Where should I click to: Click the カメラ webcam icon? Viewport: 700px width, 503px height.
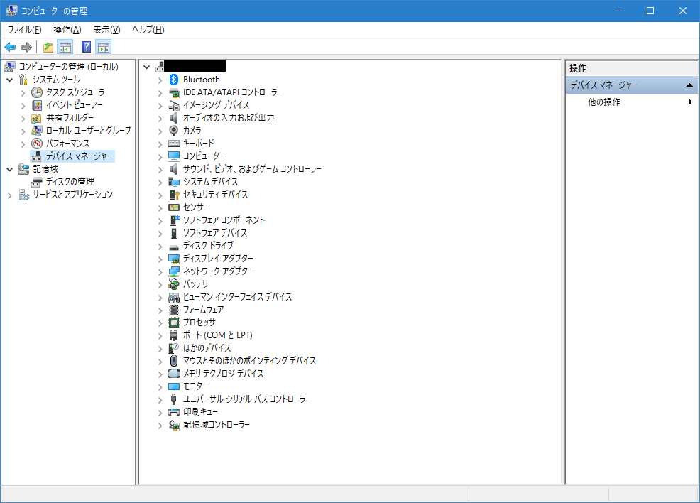tap(174, 131)
